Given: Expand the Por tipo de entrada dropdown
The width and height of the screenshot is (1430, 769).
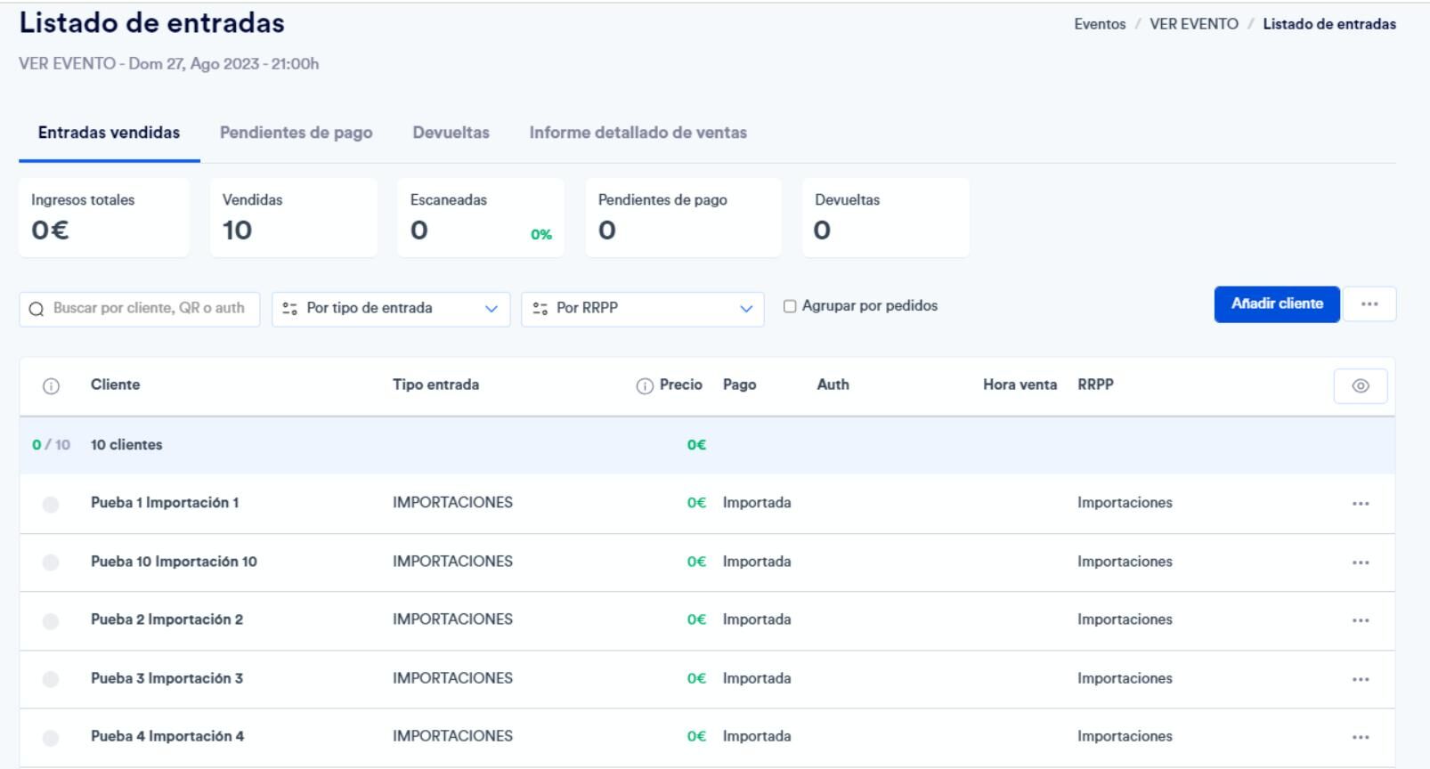Looking at the screenshot, I should pos(391,309).
